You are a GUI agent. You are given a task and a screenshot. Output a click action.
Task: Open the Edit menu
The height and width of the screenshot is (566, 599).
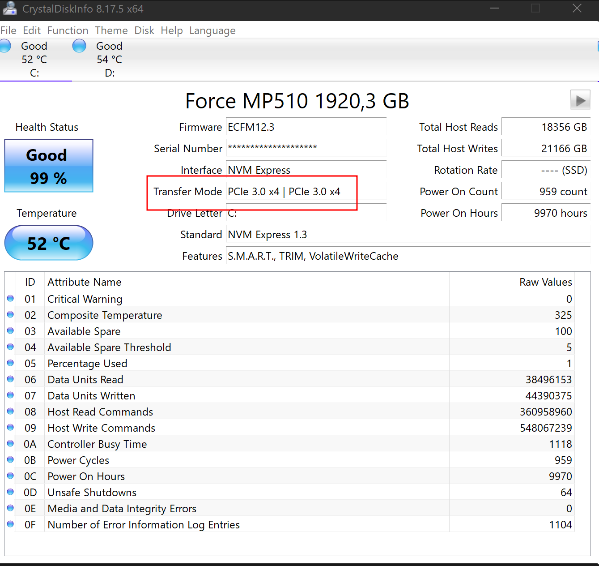(x=32, y=30)
